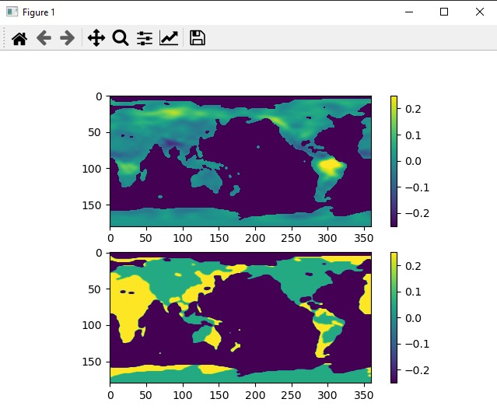The width and height of the screenshot is (497, 420).
Task: Click the 'Figure 1' title text
Action: [39, 12]
